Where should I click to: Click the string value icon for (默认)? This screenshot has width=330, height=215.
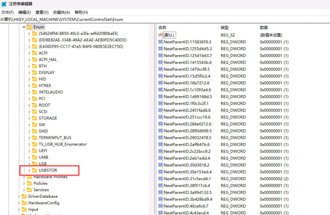160,35
